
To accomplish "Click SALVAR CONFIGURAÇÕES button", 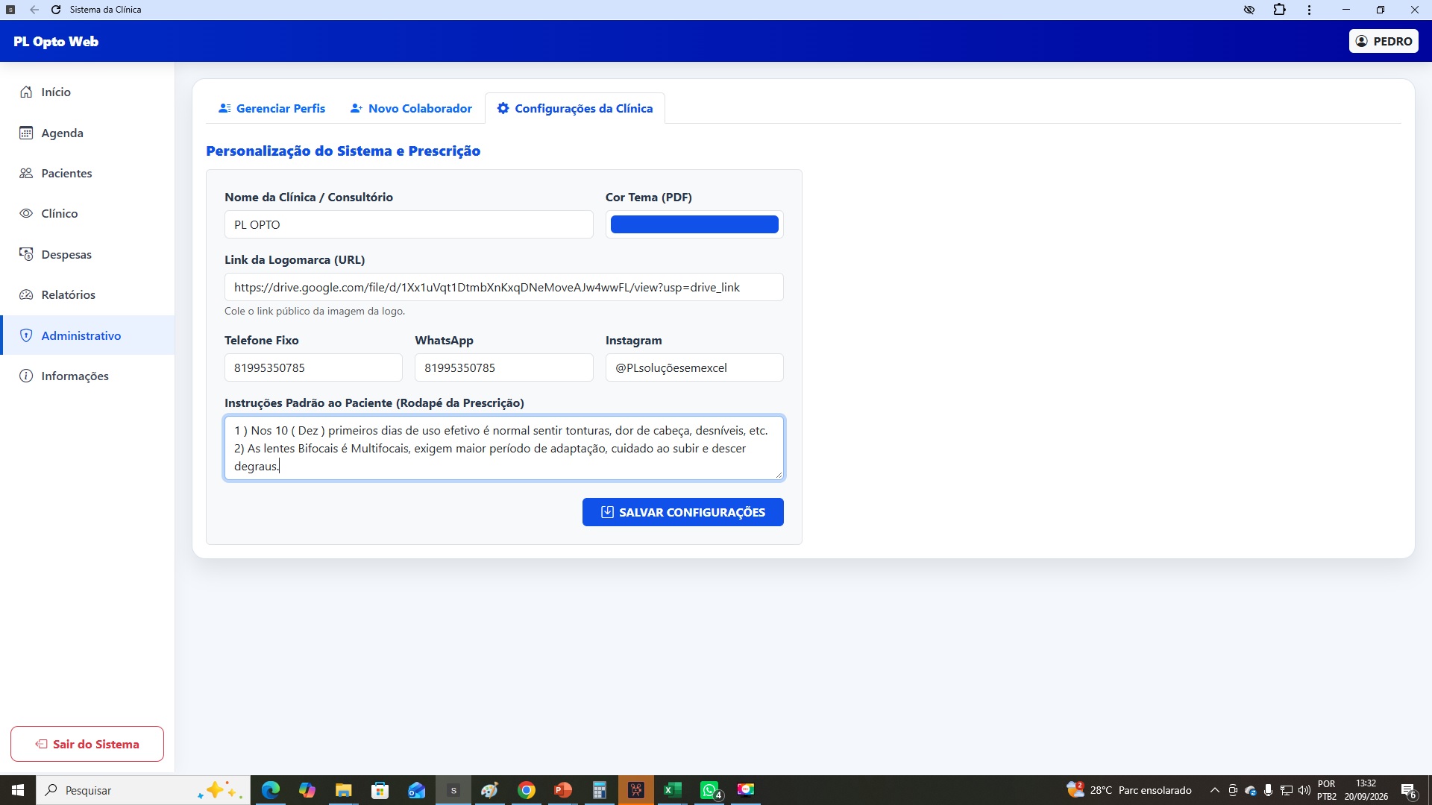I will point(682,512).
